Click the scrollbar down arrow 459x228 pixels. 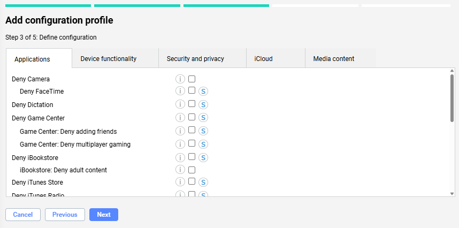click(452, 194)
